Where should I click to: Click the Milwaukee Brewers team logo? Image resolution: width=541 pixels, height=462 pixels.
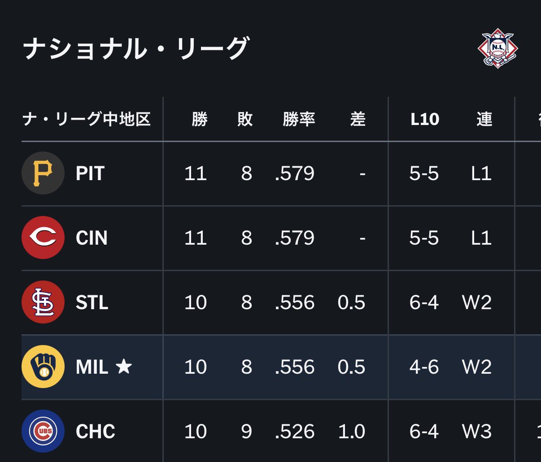tap(43, 367)
